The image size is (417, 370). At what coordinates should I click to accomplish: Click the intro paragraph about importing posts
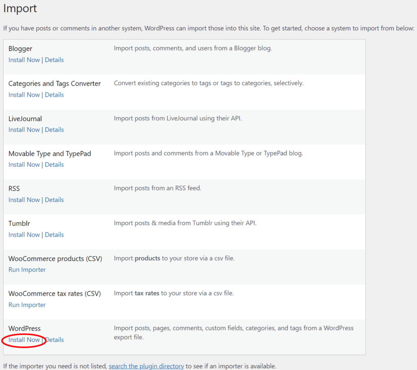209,28
